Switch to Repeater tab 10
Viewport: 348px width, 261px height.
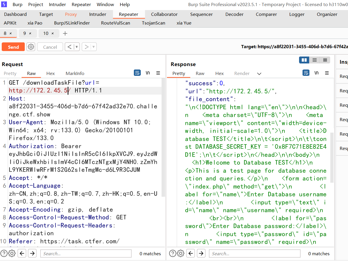point(46,33)
